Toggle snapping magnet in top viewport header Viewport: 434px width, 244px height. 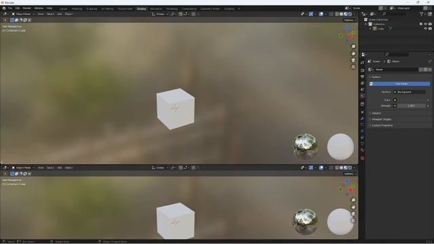[x=180, y=14]
